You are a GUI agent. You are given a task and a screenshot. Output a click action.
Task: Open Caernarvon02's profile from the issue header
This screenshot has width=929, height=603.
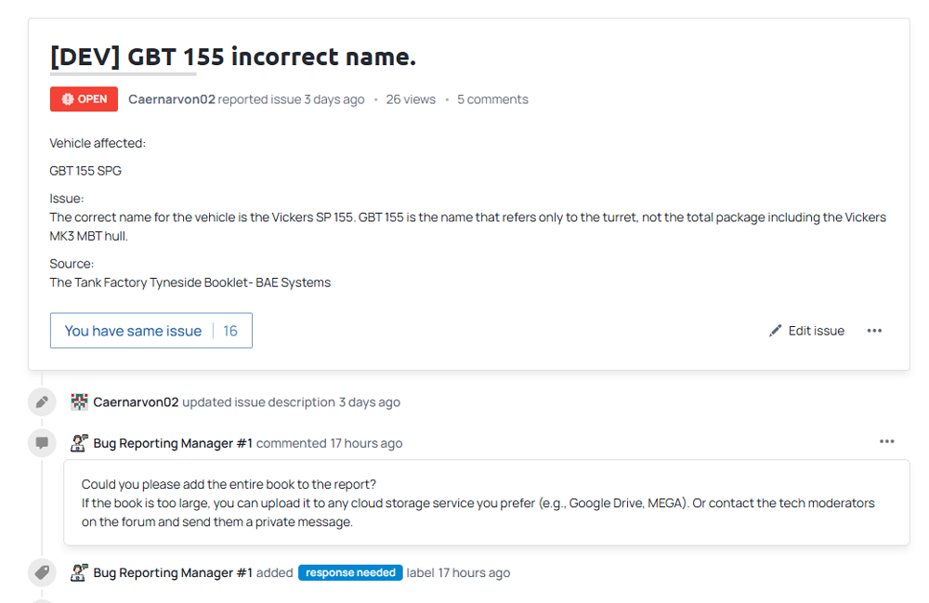[x=172, y=99]
